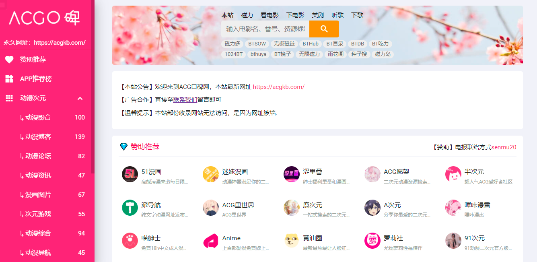The image size is (537, 262).
Task: Choose the 种子搜 search source
Action: pos(359,54)
